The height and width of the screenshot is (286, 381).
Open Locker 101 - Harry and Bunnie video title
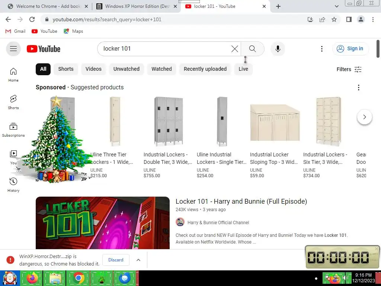tap(241, 201)
